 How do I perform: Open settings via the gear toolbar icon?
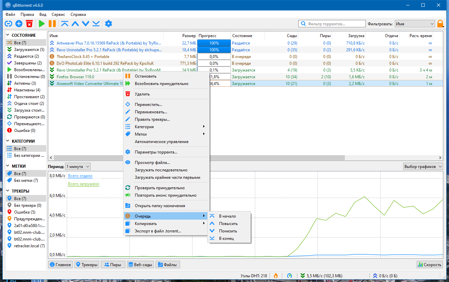click(x=108, y=24)
